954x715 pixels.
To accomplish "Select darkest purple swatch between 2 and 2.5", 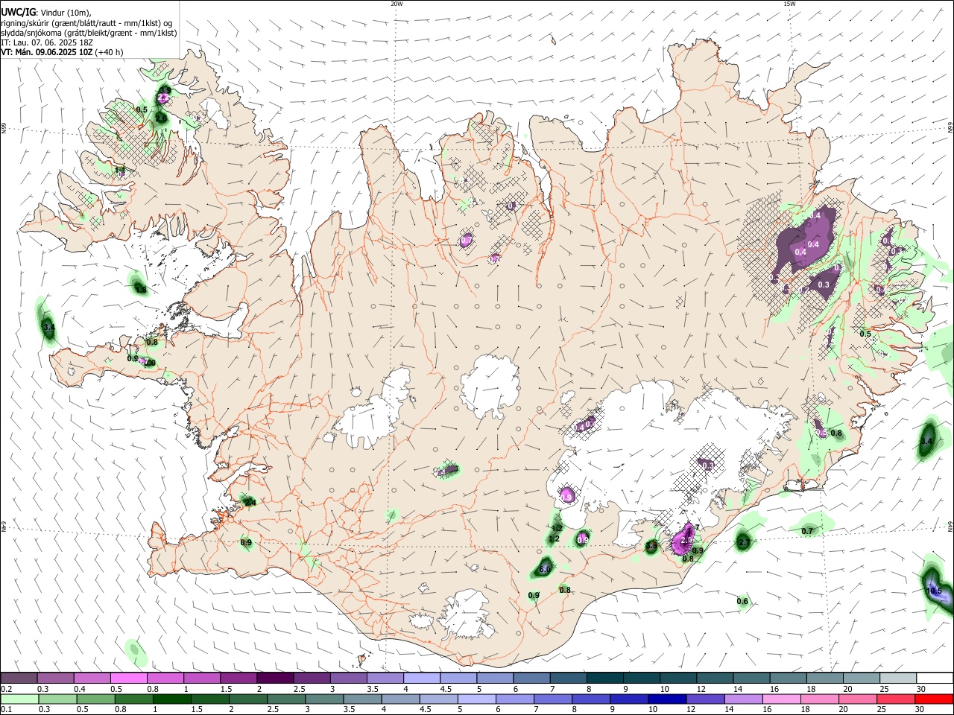I will tap(274, 678).
